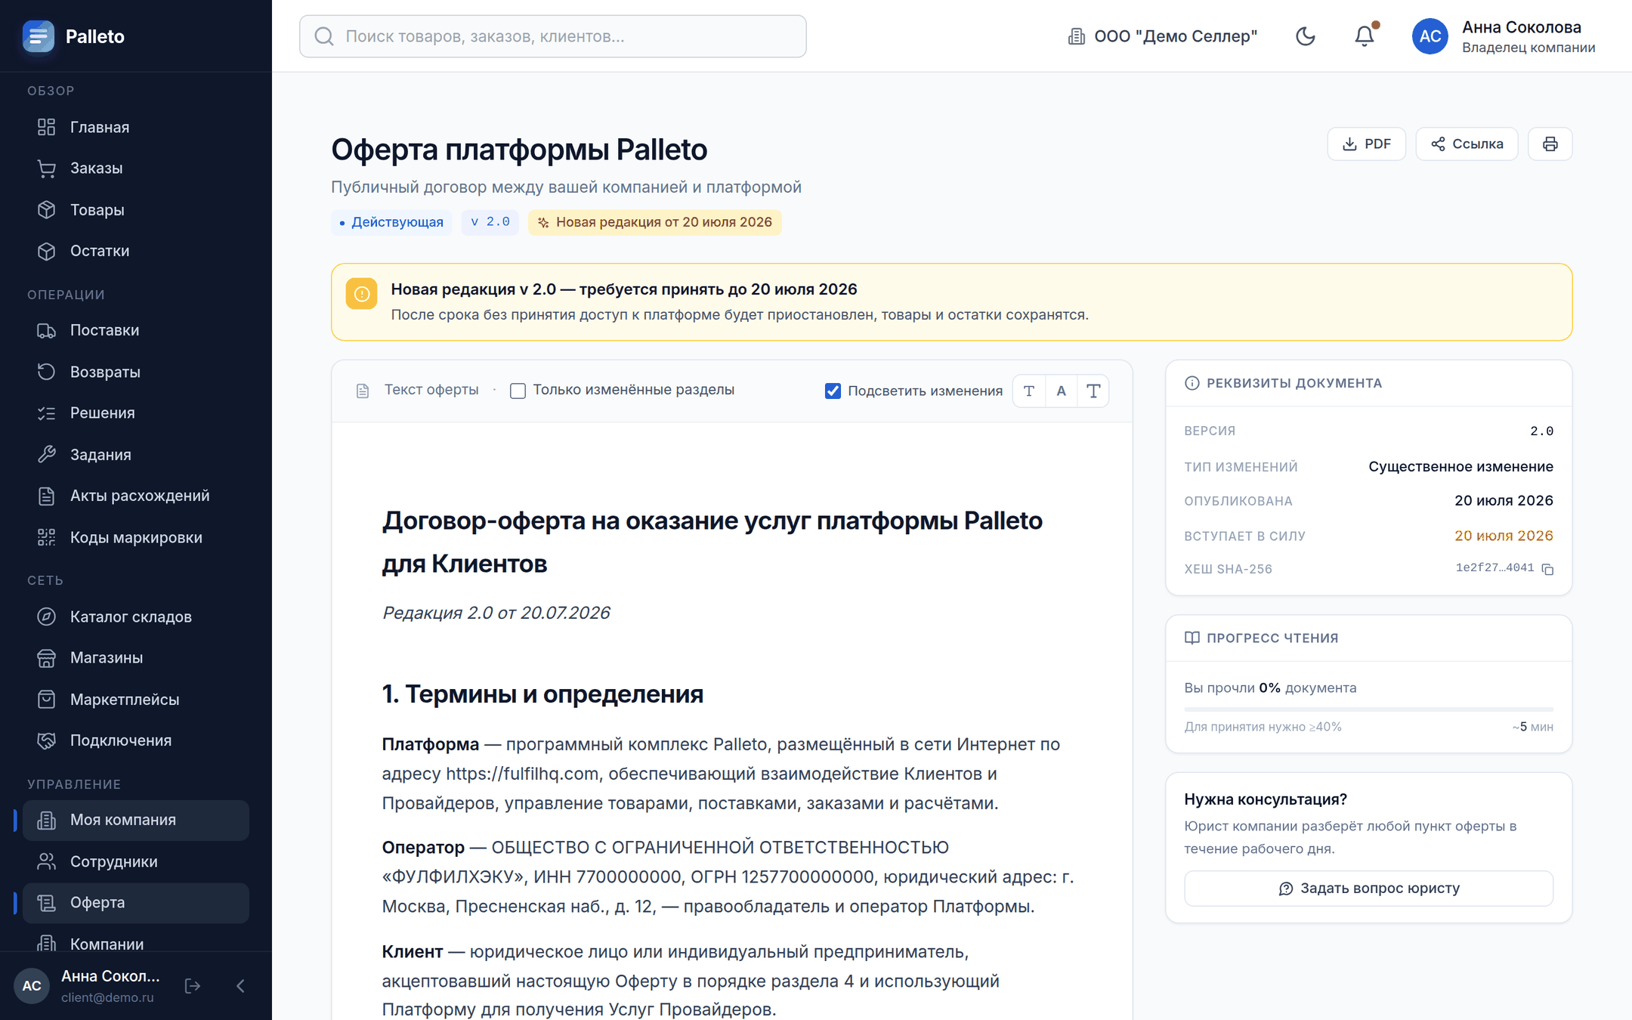
Task: Open notifications bell
Action: pos(1365,36)
